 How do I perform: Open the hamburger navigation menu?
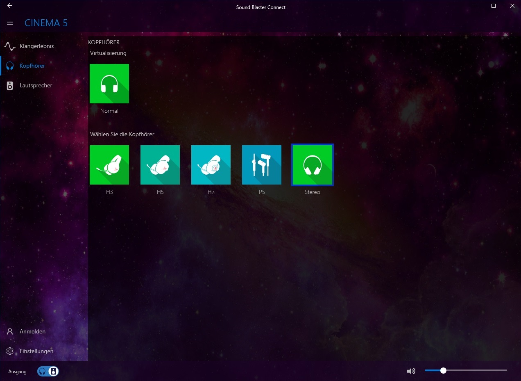[x=10, y=23]
